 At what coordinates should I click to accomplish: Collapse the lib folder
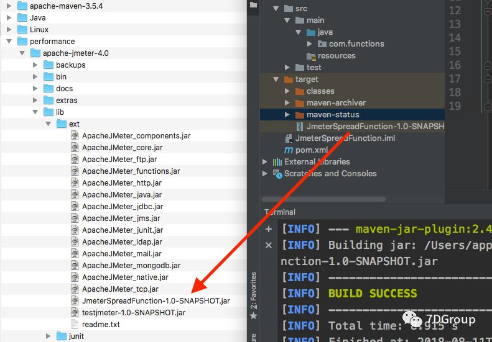pyautogui.click(x=35, y=112)
